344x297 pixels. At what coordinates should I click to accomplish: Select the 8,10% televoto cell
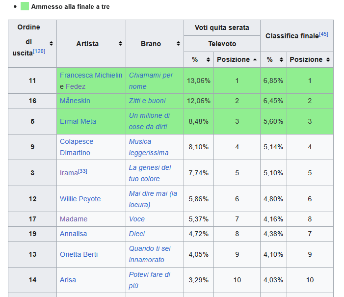click(199, 147)
